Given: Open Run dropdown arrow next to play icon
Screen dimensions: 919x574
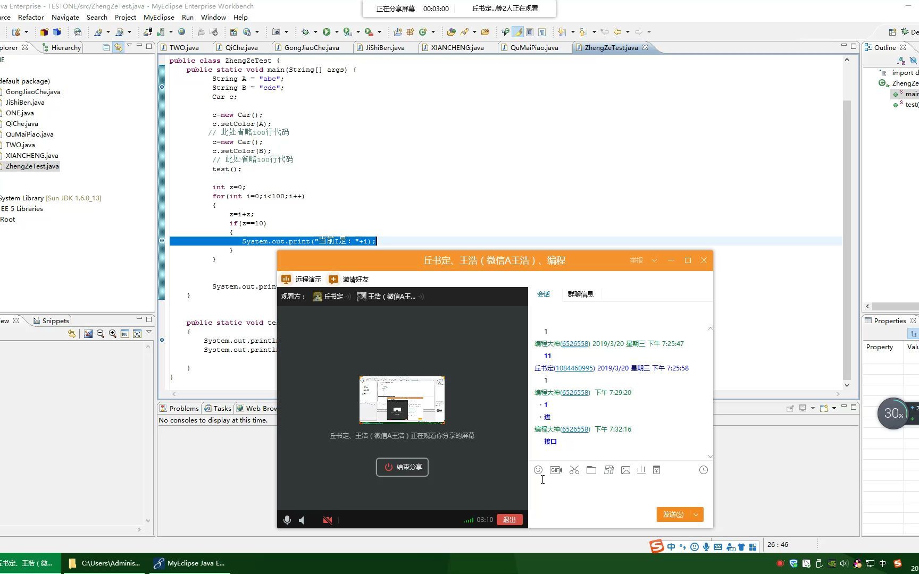Looking at the screenshot, I should click(336, 32).
